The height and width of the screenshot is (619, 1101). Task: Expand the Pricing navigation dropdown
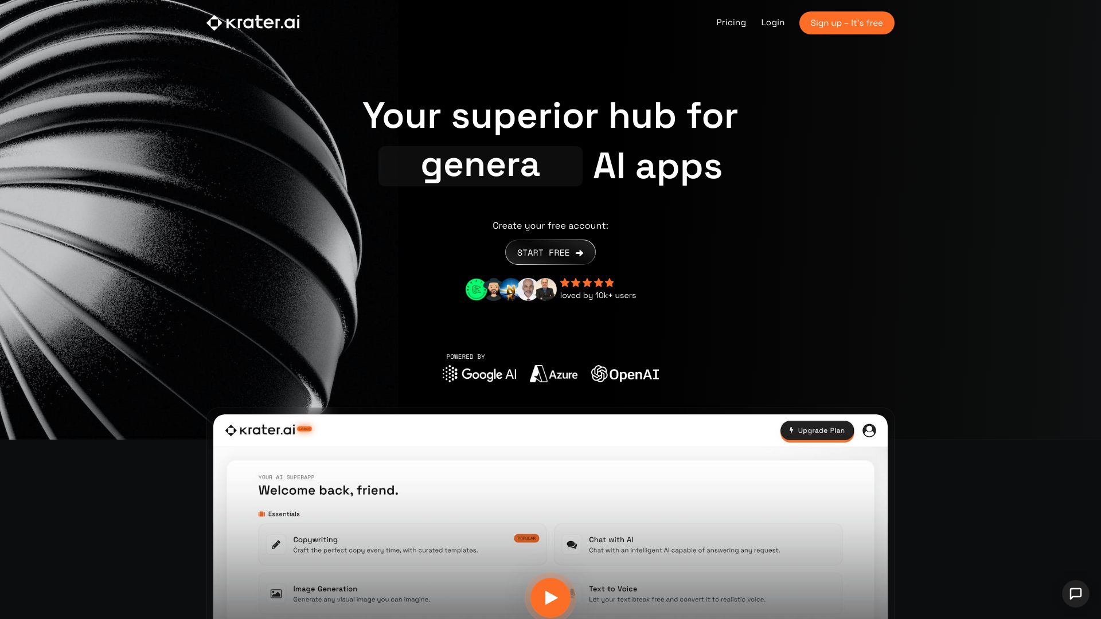click(731, 23)
